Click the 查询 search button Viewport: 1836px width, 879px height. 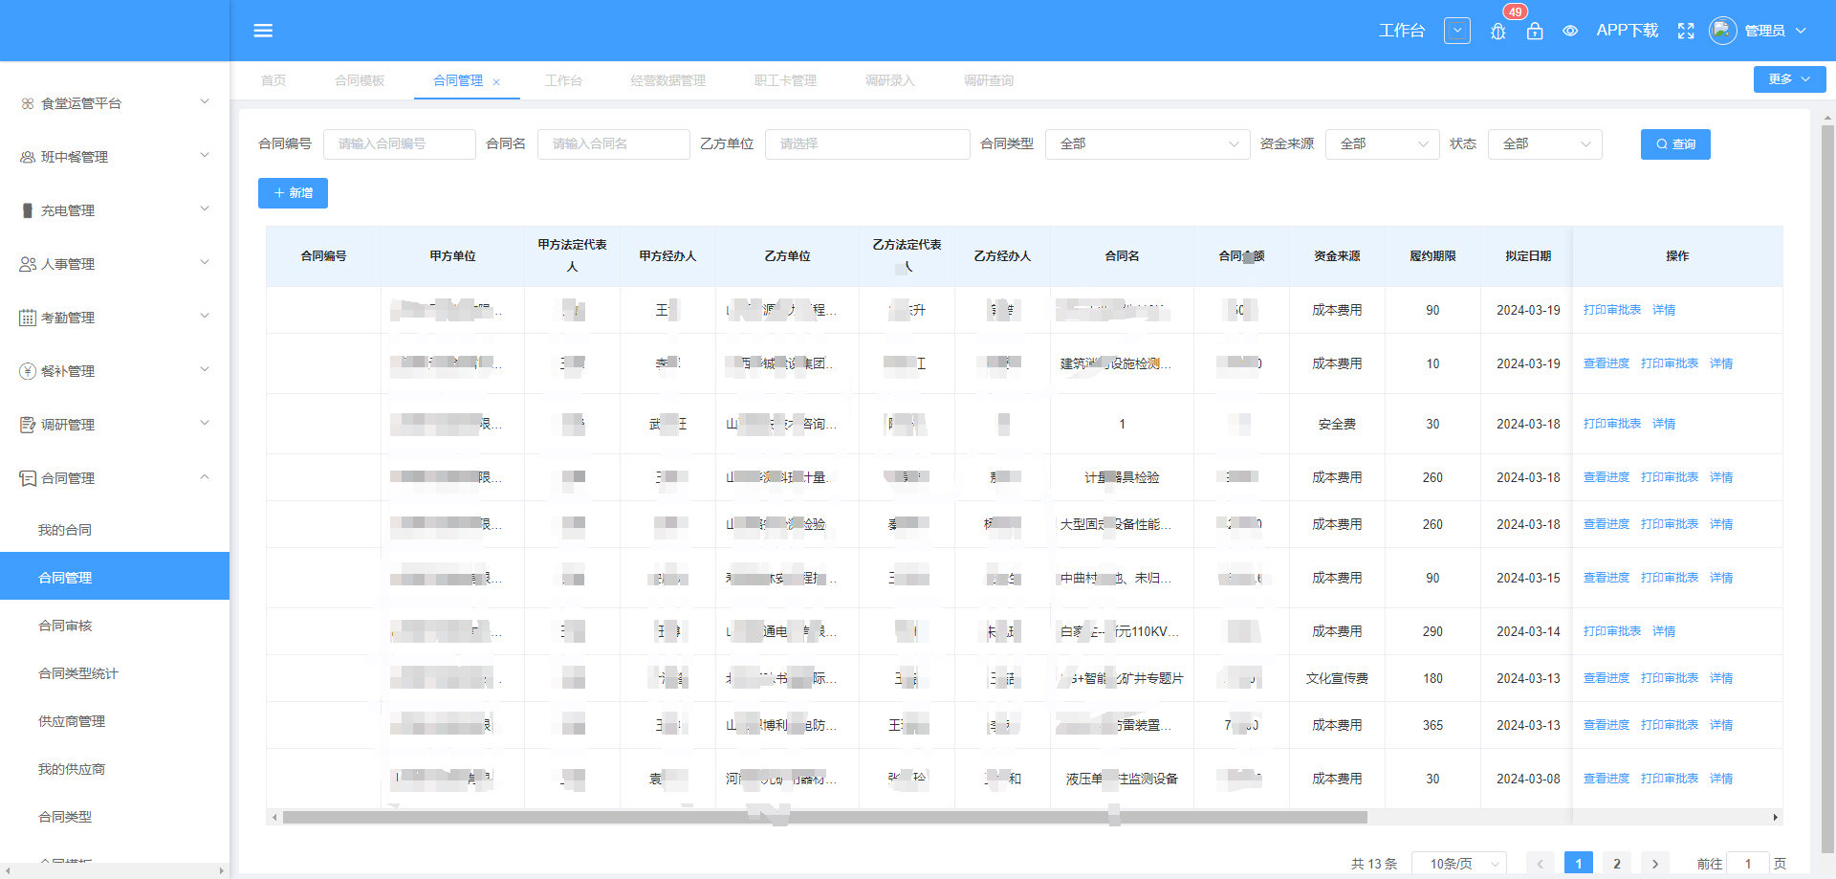click(x=1675, y=143)
